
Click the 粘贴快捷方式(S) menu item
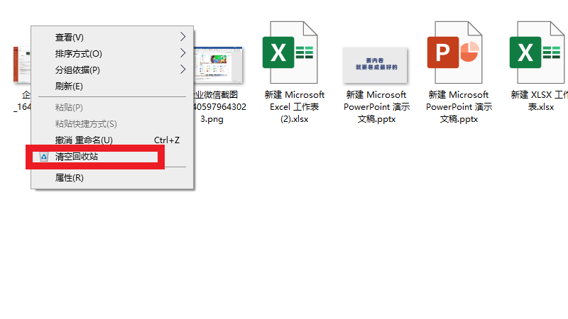coord(86,124)
